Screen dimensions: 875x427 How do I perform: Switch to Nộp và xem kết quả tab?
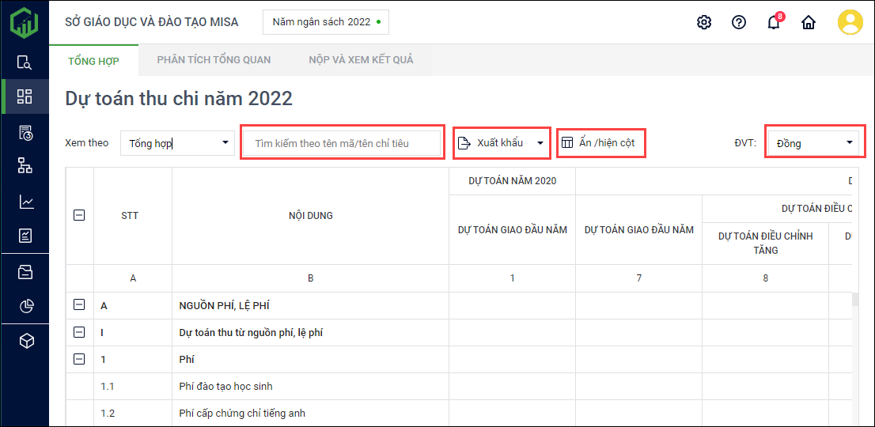pyautogui.click(x=361, y=60)
